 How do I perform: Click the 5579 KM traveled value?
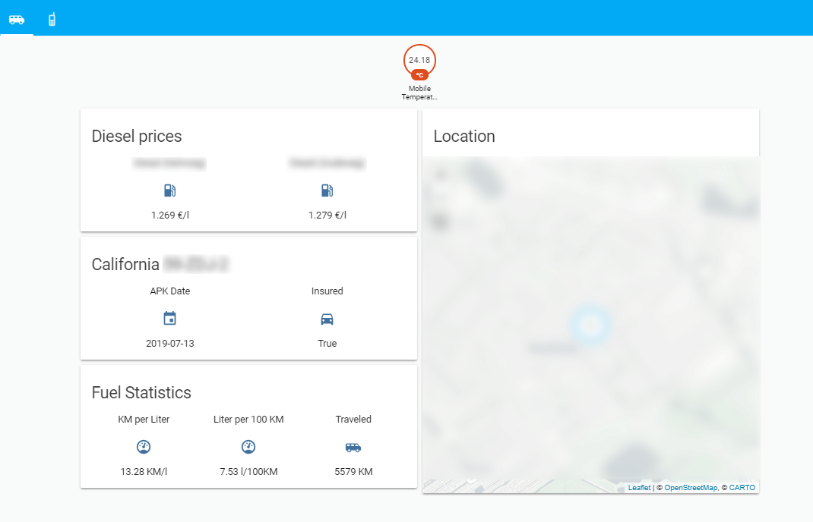(x=353, y=472)
